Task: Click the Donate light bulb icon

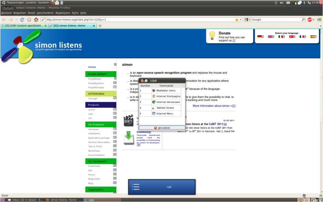Action: [x=212, y=36]
